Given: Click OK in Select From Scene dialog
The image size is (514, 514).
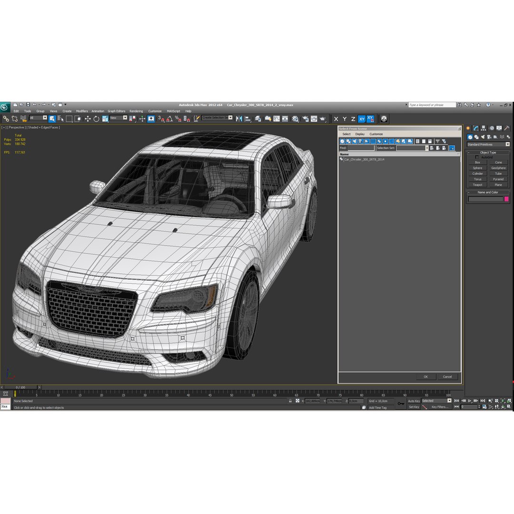Looking at the screenshot, I should [426, 376].
